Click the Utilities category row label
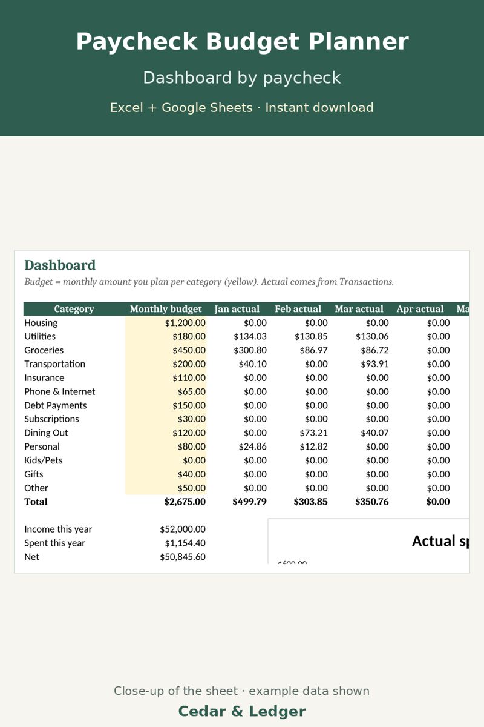The width and height of the screenshot is (484, 727). (x=40, y=336)
